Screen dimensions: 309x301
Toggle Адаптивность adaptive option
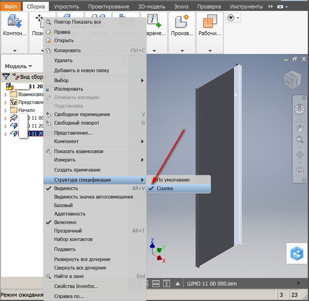coord(95,214)
